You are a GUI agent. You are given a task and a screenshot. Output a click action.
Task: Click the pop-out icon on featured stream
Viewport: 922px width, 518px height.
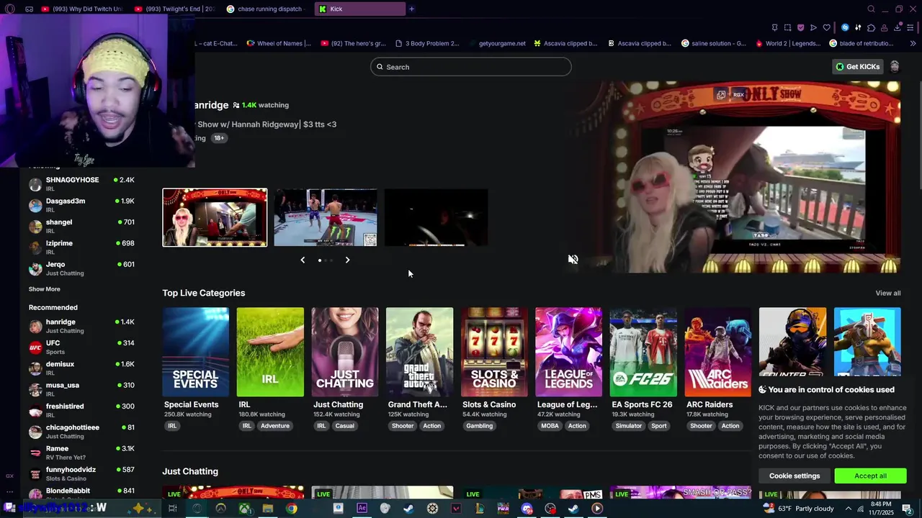pyautogui.click(x=721, y=94)
